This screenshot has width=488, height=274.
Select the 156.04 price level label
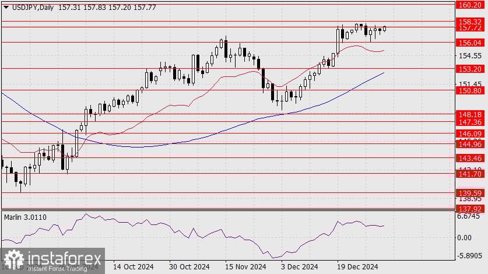(x=471, y=43)
